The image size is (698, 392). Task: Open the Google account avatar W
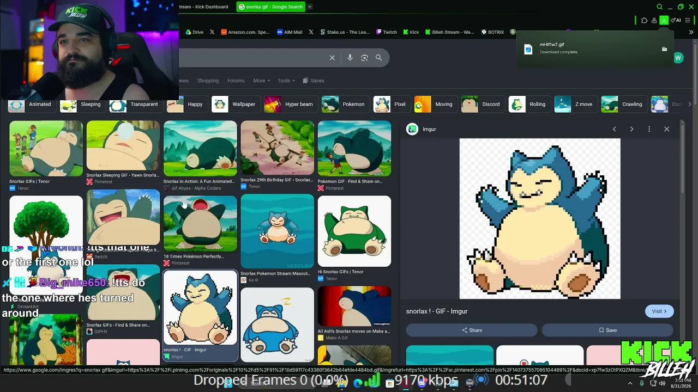(x=678, y=58)
